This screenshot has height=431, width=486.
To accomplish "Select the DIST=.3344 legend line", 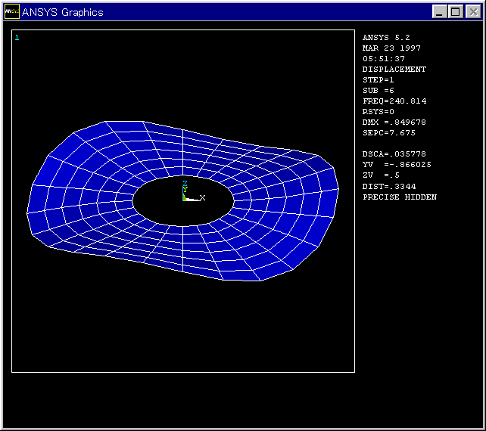I will [388, 186].
